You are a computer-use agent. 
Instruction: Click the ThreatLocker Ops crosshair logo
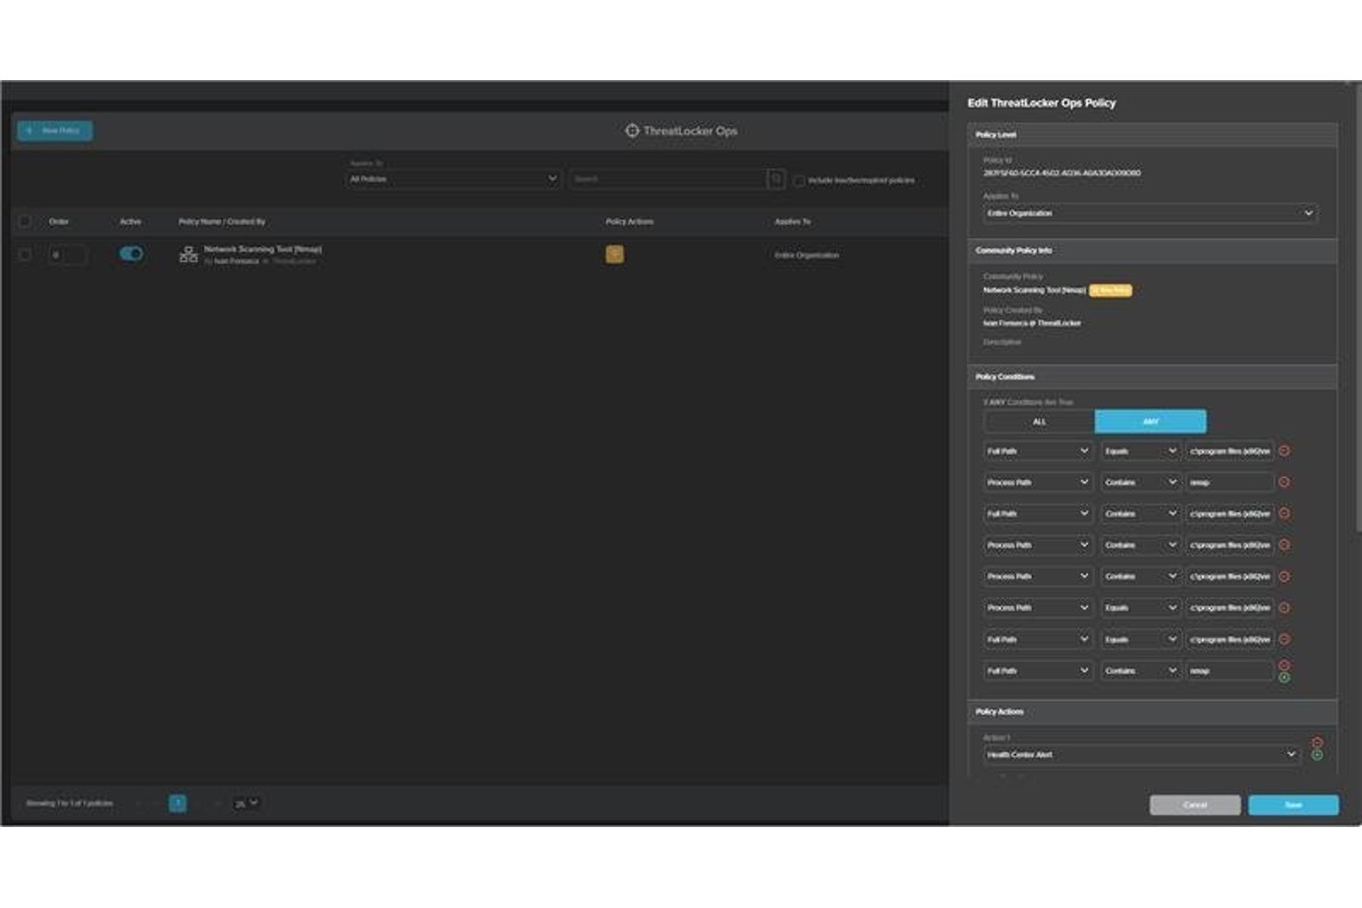pos(632,131)
